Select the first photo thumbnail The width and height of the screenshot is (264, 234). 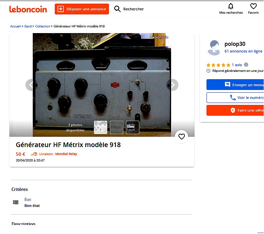101,127
